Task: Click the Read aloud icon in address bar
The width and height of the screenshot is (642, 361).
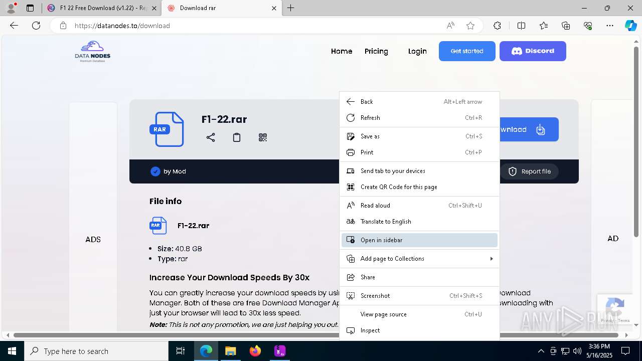Action: 450,26
